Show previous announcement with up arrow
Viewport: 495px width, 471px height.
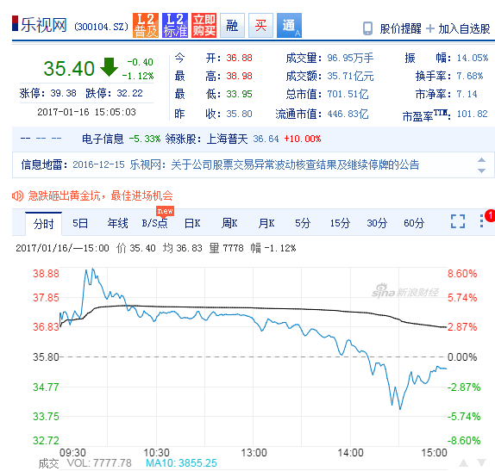481,160
